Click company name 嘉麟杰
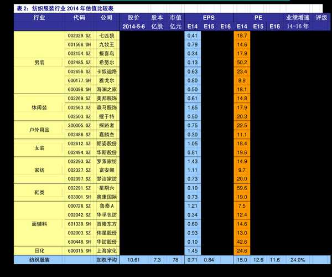 click(x=106, y=135)
